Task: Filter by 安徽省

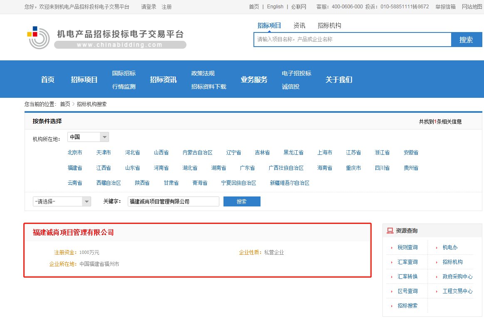Action: (411, 152)
